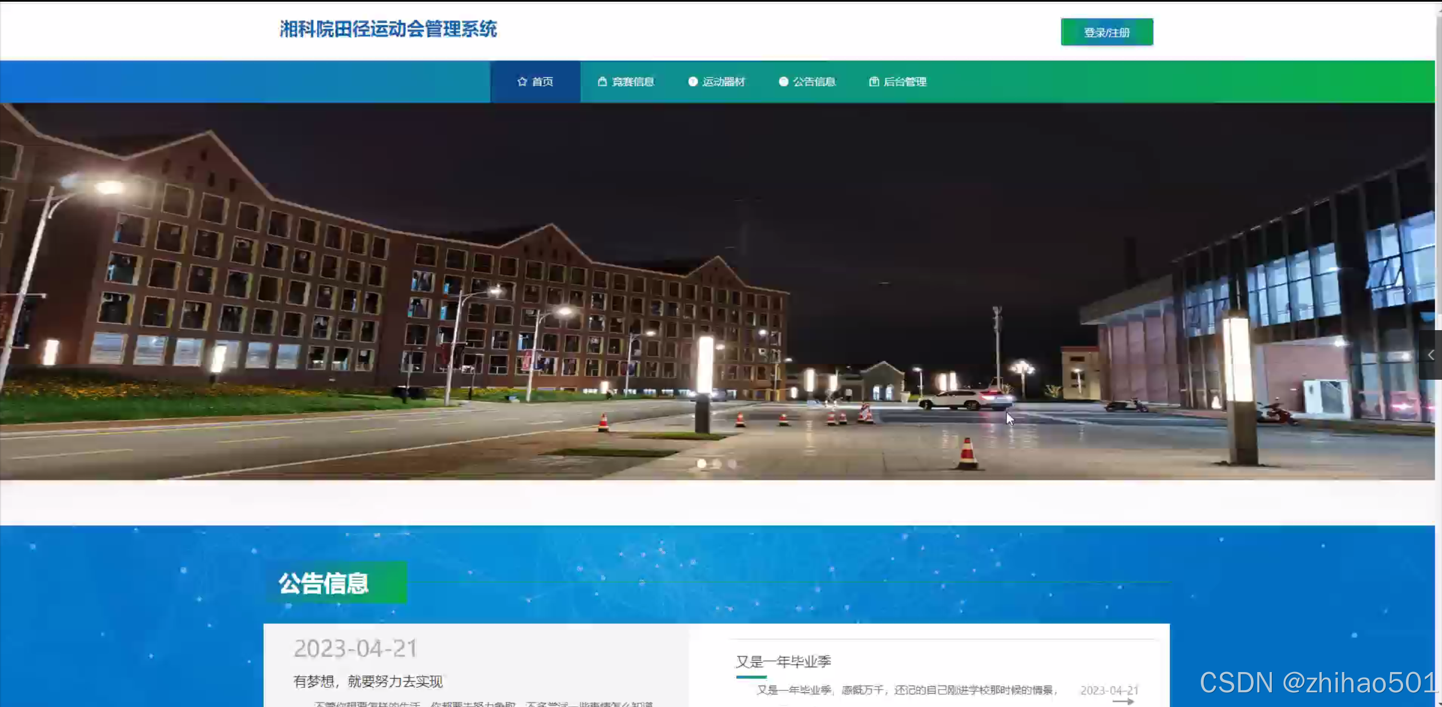Viewport: 1442px width, 707px height.
Task: Click the page's vertical scrollbar
Action: (x=1439, y=169)
